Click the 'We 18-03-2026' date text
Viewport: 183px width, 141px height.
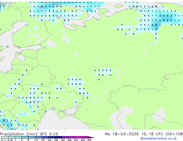point(122,134)
